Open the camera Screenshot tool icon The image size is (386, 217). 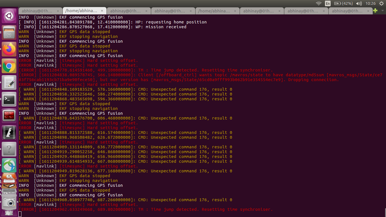click(x=9, y=202)
